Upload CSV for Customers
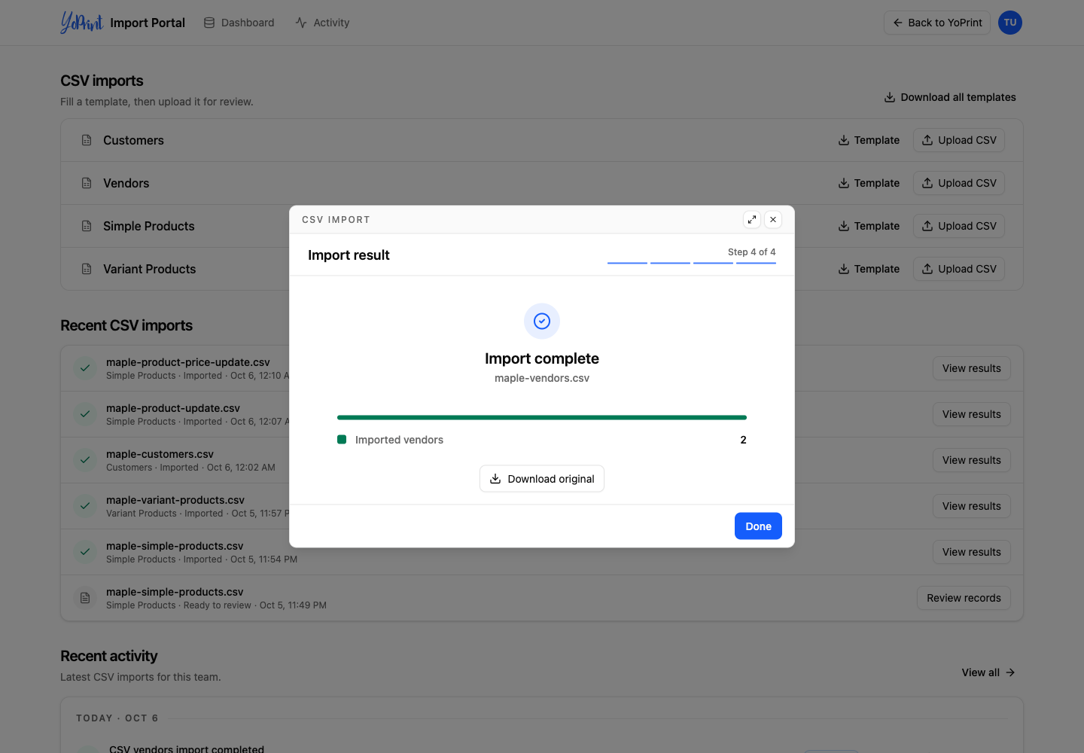 coord(959,140)
